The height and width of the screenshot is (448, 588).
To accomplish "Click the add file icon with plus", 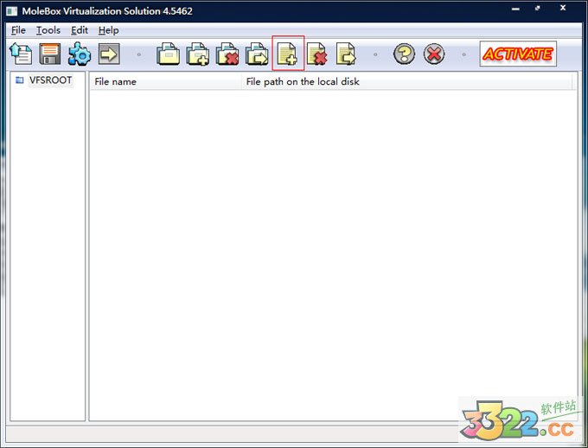I will click(x=287, y=54).
